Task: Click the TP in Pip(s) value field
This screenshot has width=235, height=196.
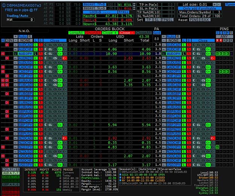Action: 168,5
